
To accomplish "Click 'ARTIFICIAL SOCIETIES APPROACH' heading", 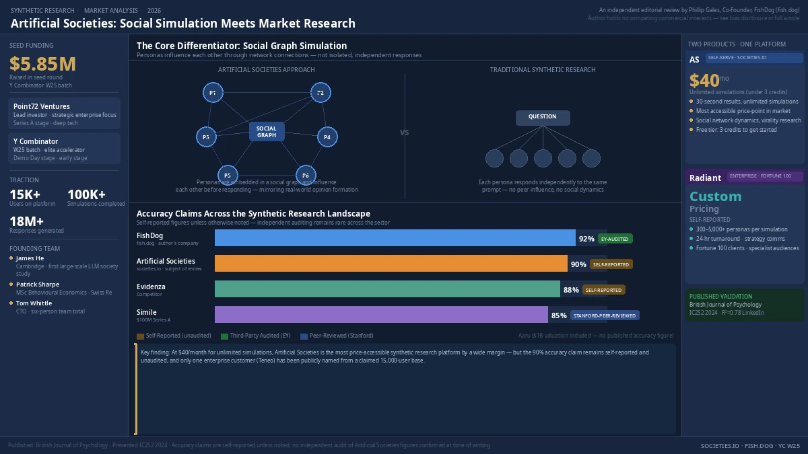I will click(267, 70).
